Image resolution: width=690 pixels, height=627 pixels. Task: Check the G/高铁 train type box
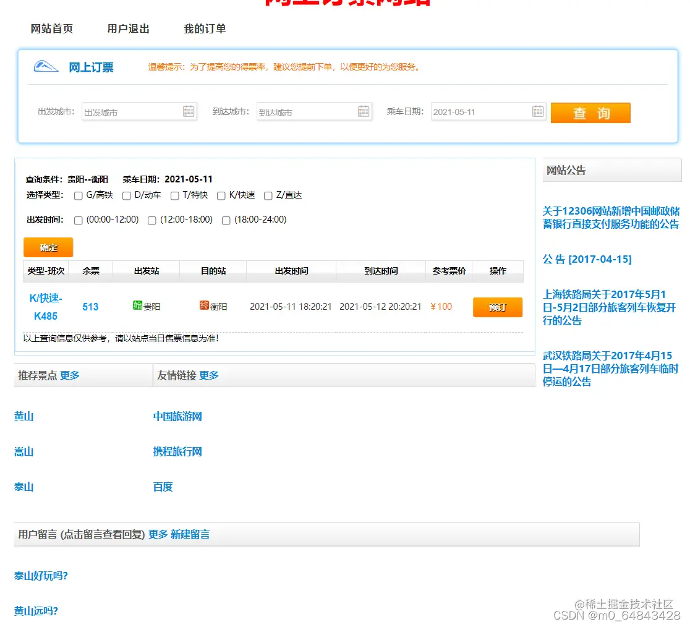79,196
